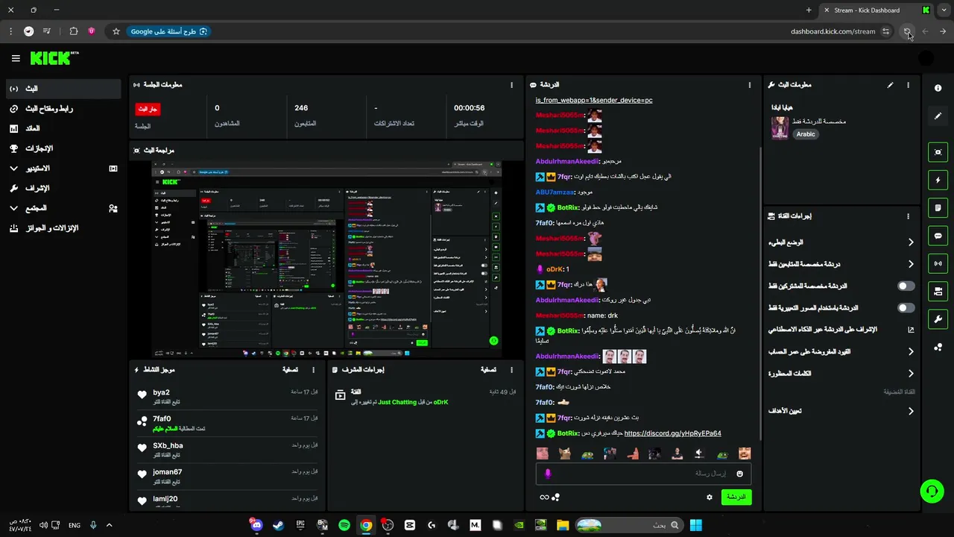
Task: Select bya2 follow activity row
Action: click(x=227, y=397)
